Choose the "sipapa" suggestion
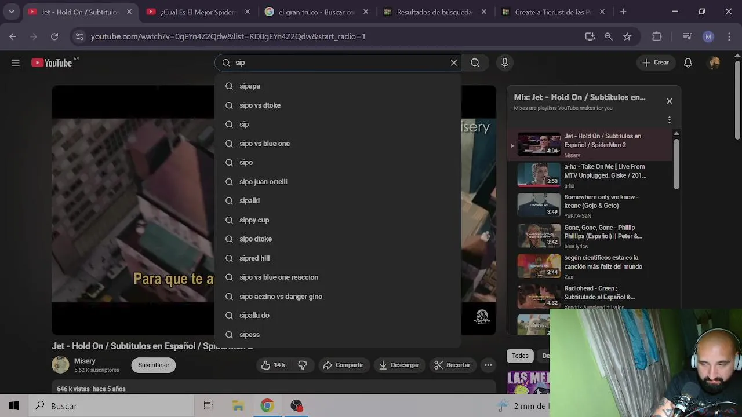This screenshot has width=742, height=417. (338, 86)
